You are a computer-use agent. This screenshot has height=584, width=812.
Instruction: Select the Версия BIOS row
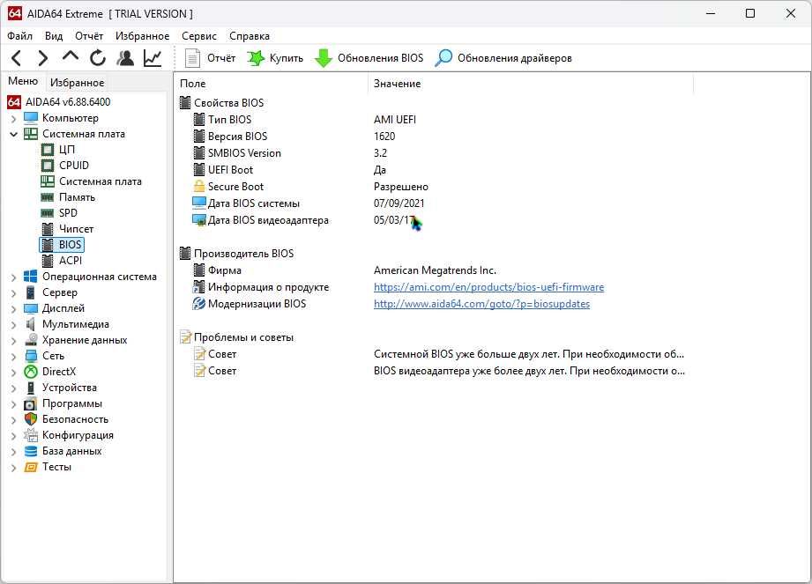click(x=435, y=137)
